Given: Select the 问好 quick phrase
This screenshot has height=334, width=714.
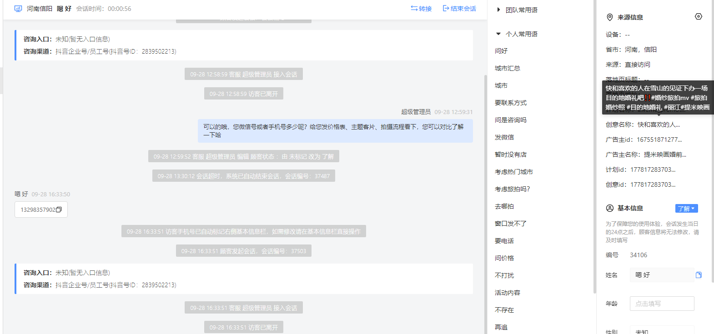Looking at the screenshot, I should (x=501, y=51).
